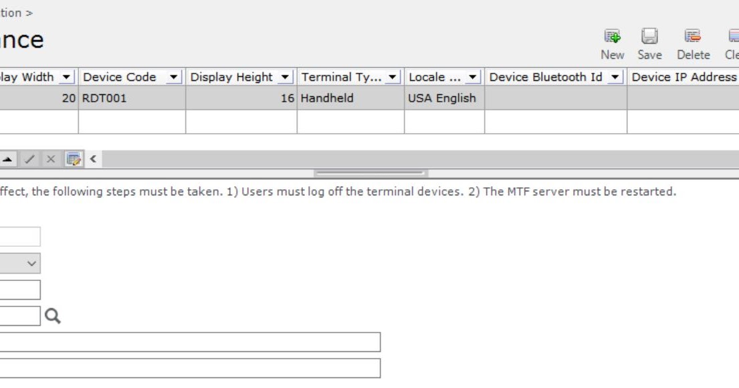The height and width of the screenshot is (388, 739).
Task: Click the Save icon
Action: click(x=649, y=37)
